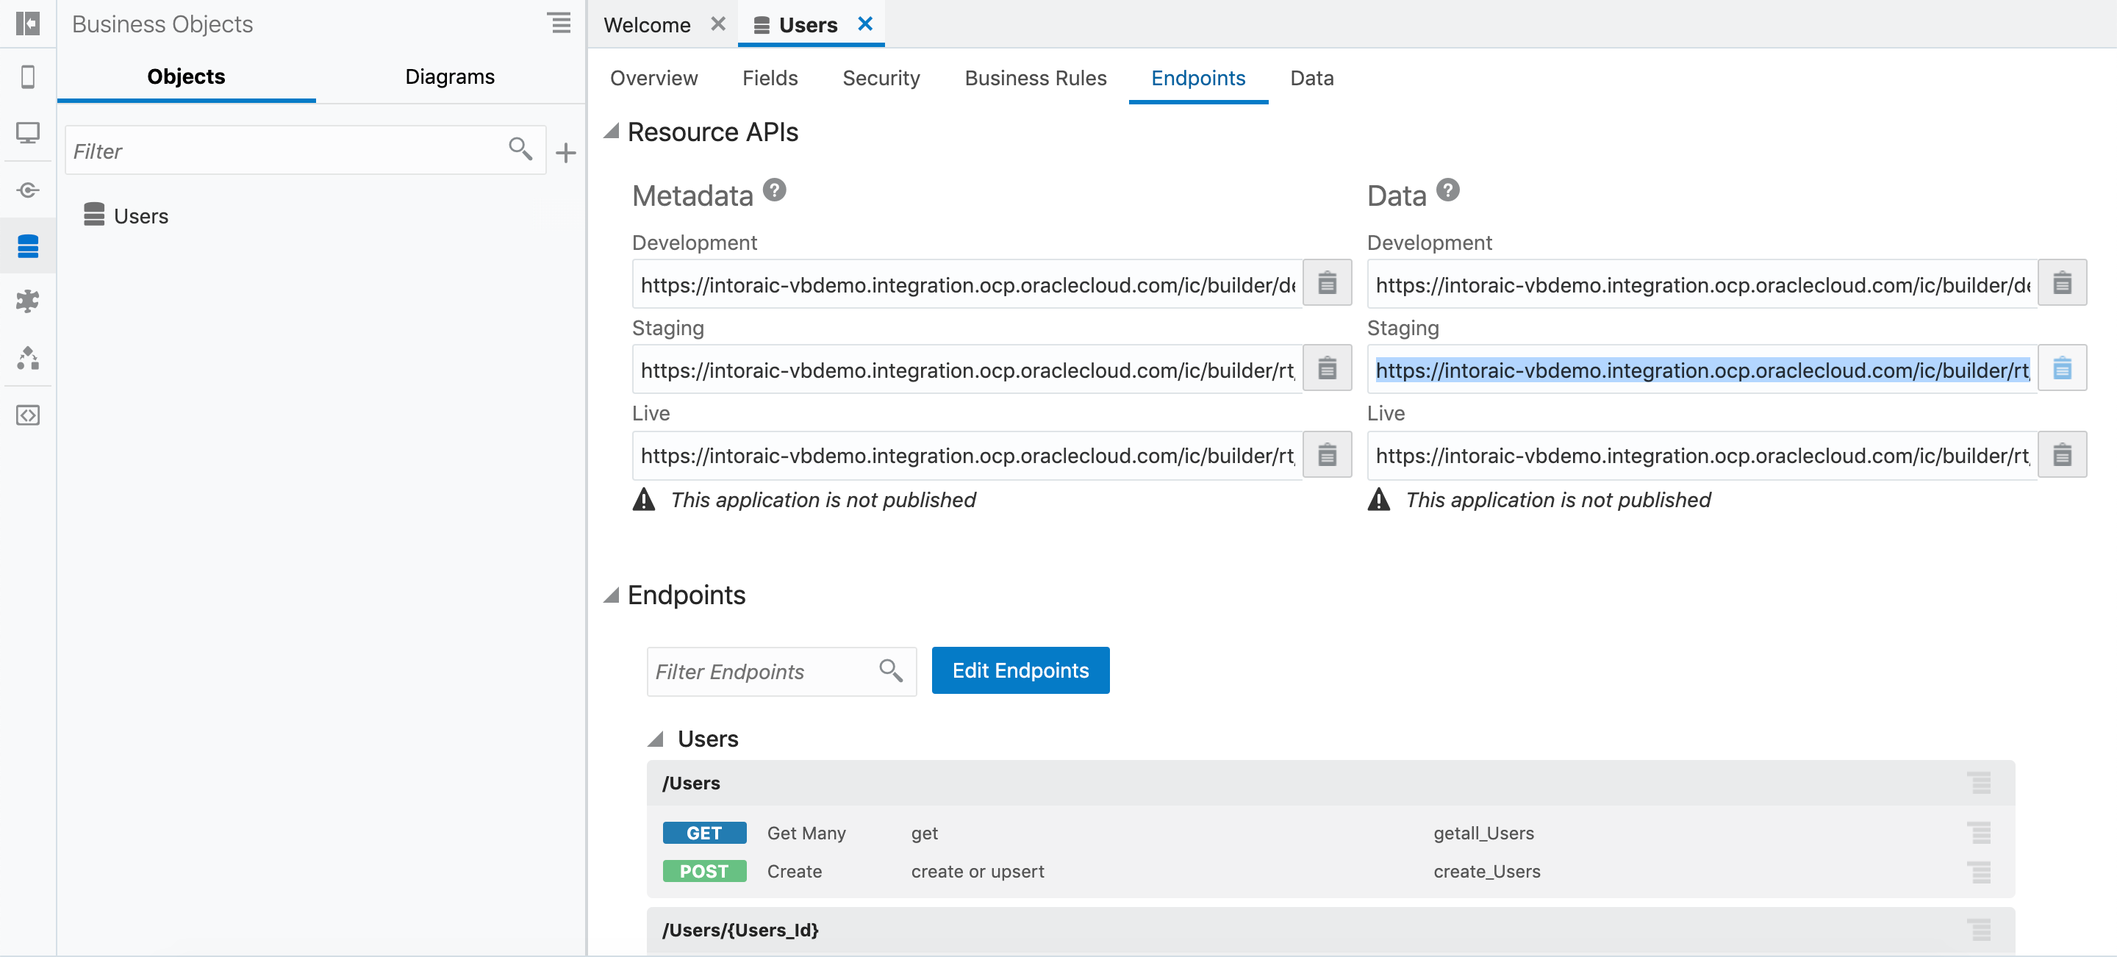Collapse the Users endpoint group
This screenshot has width=2117, height=957.
[x=659, y=738]
